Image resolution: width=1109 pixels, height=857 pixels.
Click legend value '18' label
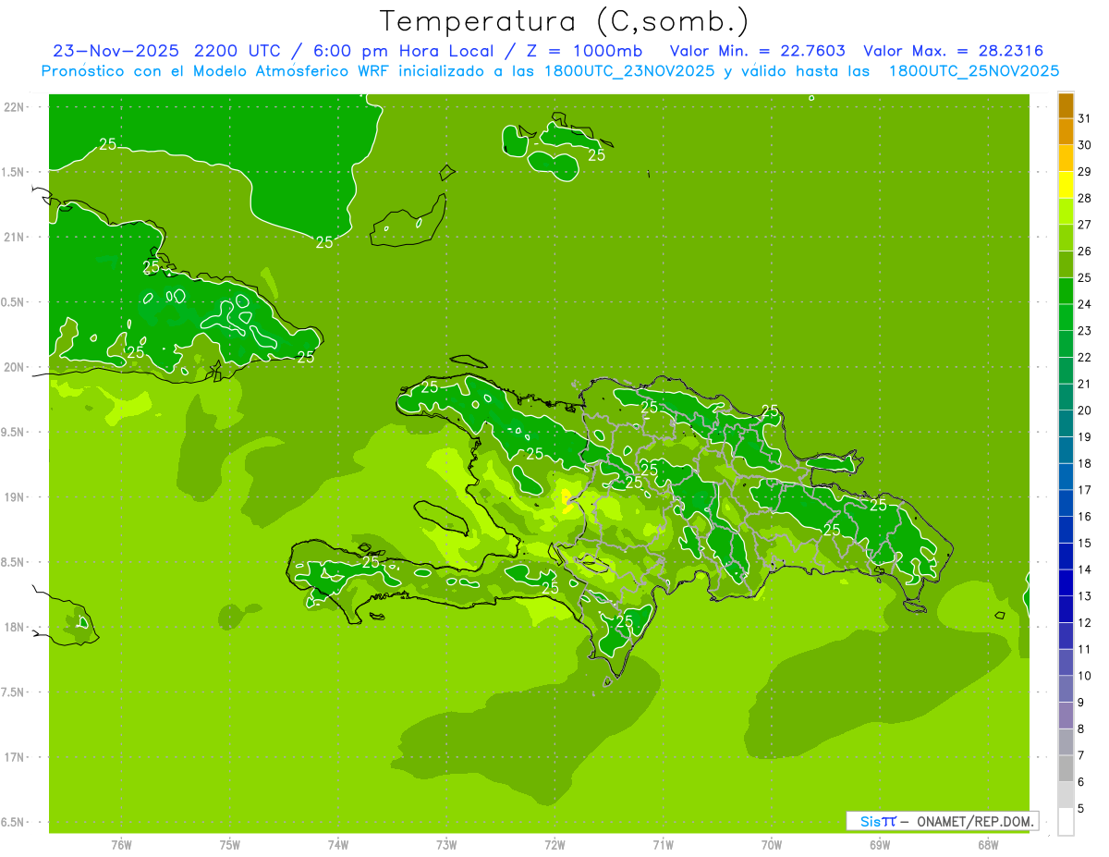(x=1084, y=464)
